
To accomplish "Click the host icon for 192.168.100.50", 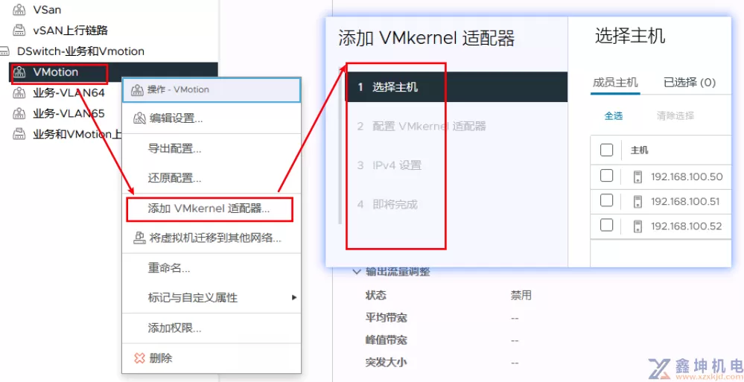I will point(638,177).
